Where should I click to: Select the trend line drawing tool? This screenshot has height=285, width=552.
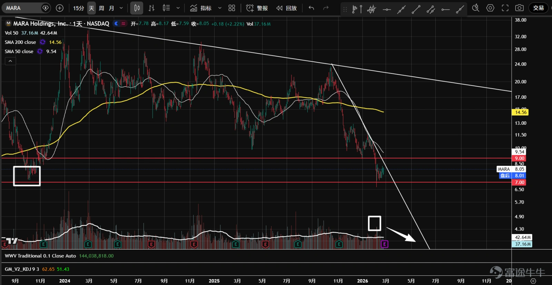(x=416, y=9)
